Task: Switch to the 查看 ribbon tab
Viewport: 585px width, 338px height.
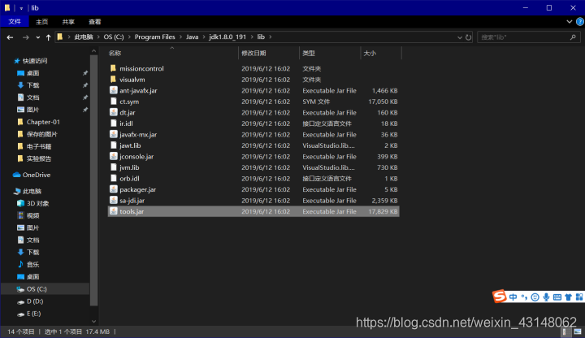Action: 95,22
